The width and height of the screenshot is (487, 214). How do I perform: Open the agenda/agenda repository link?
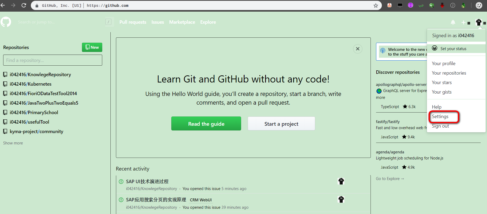tap(390, 152)
